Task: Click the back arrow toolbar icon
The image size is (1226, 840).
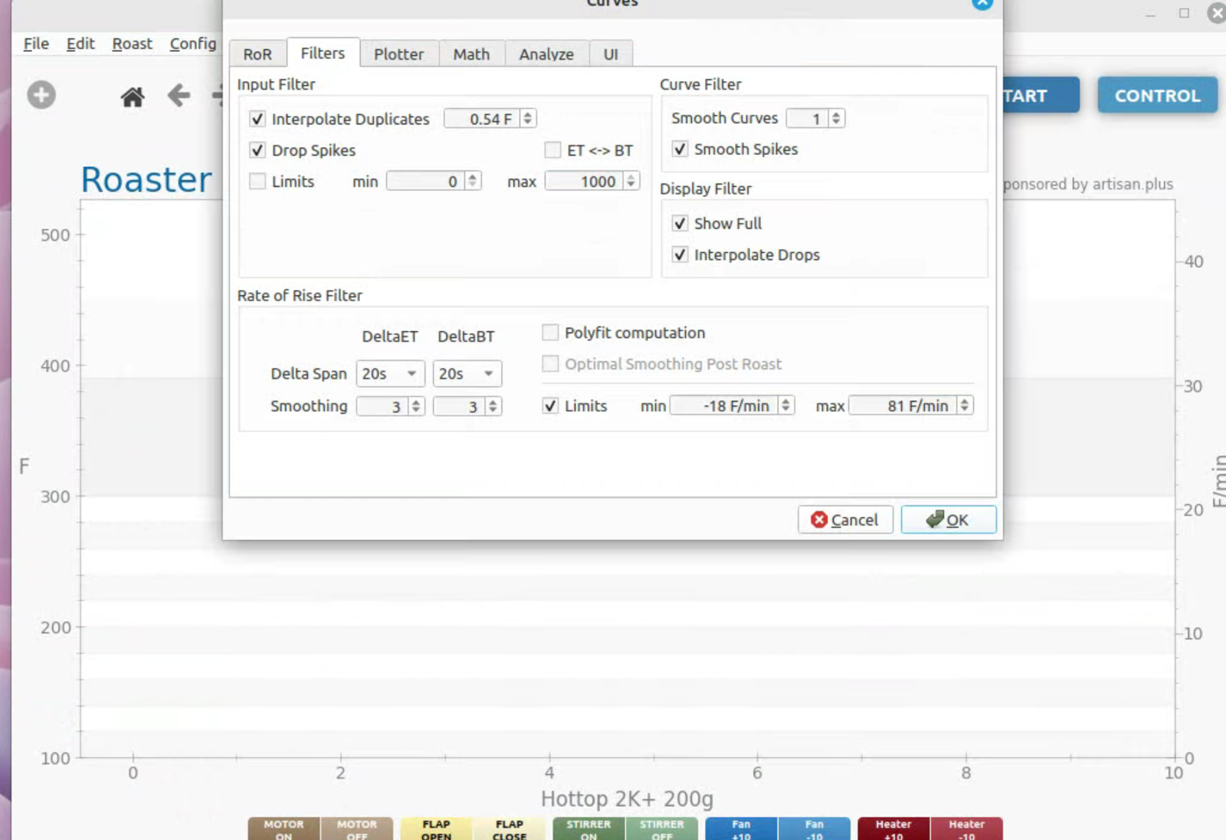Action: pos(179,96)
